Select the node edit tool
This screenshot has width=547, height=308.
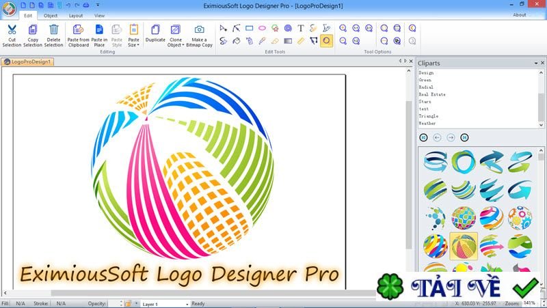point(236,28)
